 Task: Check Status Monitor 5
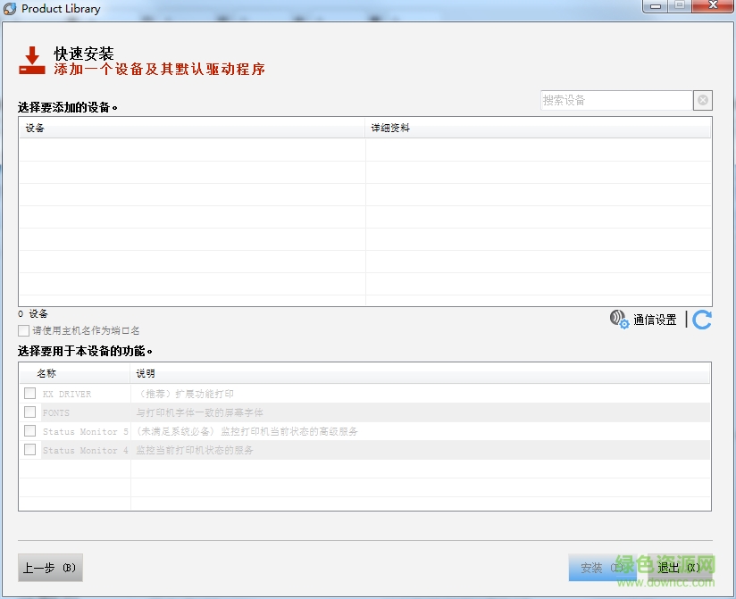click(29, 430)
